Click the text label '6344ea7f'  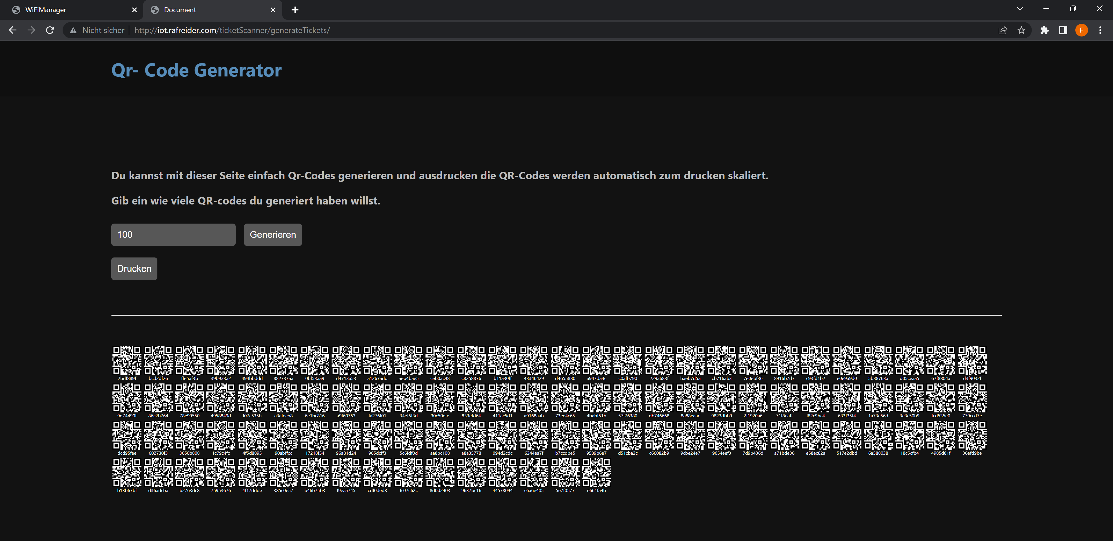tap(534, 453)
